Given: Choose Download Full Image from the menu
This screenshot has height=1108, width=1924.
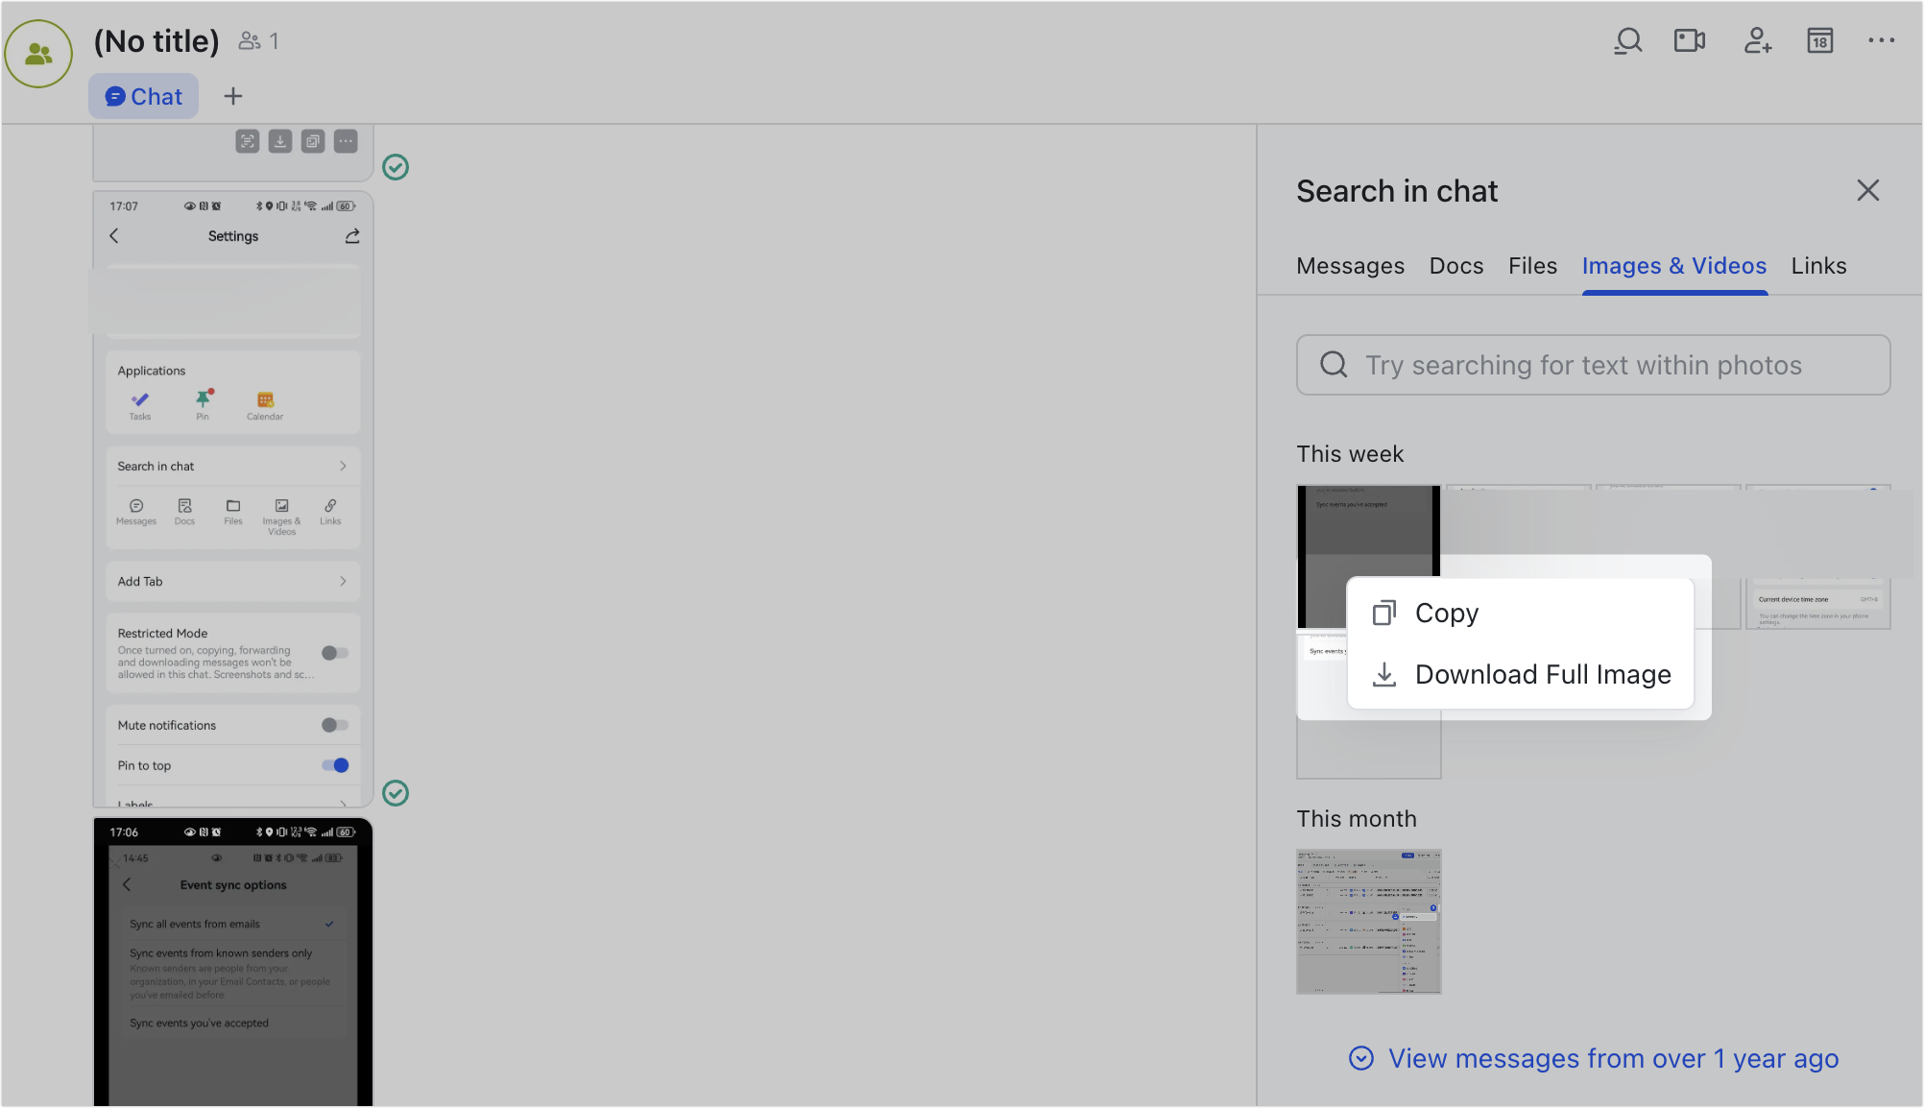Looking at the screenshot, I should tap(1520, 674).
